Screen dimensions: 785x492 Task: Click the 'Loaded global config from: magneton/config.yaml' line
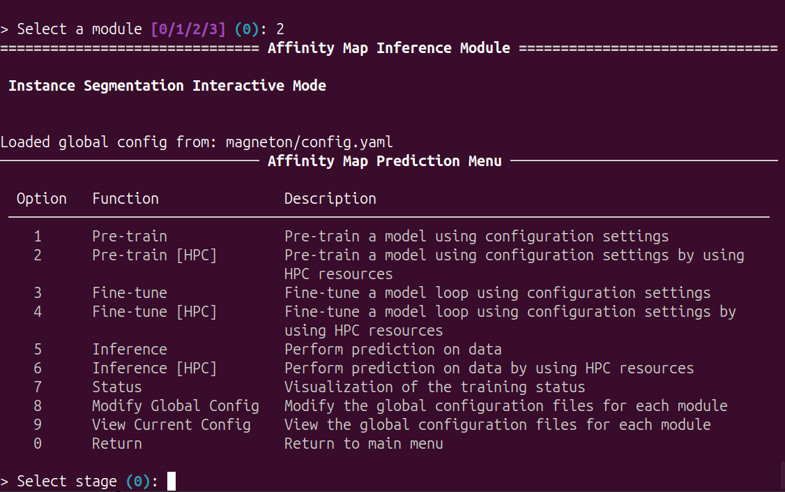pos(197,142)
